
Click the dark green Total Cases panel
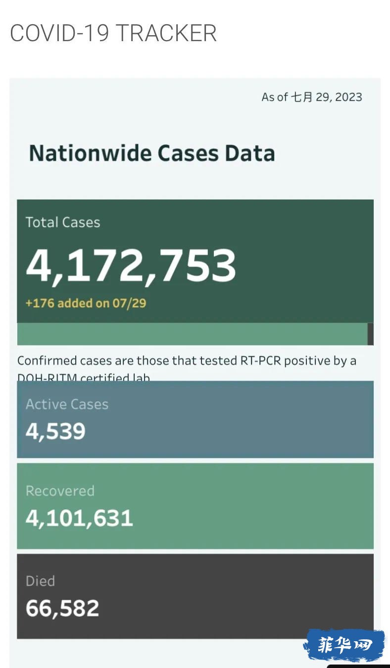pyautogui.click(x=195, y=261)
